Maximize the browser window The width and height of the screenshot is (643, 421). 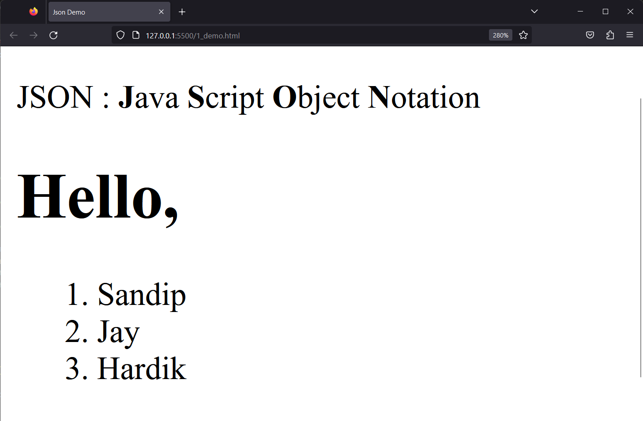pos(605,11)
